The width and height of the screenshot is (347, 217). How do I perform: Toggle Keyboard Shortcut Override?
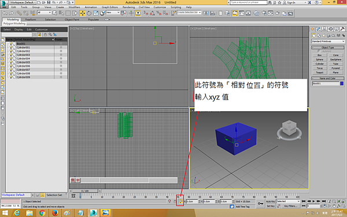[138, 13]
